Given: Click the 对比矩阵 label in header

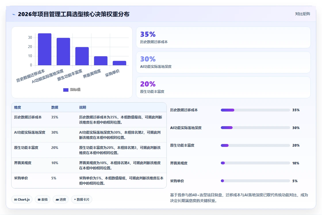Looking at the screenshot, I should coord(302,14).
